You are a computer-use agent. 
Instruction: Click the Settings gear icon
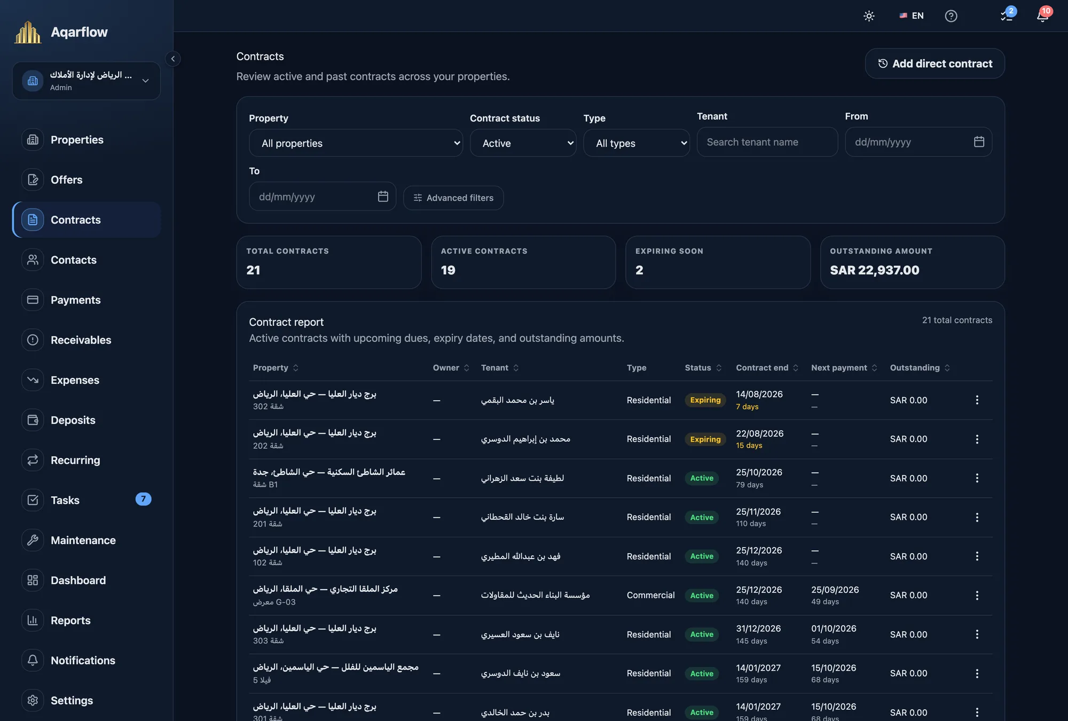(x=33, y=701)
